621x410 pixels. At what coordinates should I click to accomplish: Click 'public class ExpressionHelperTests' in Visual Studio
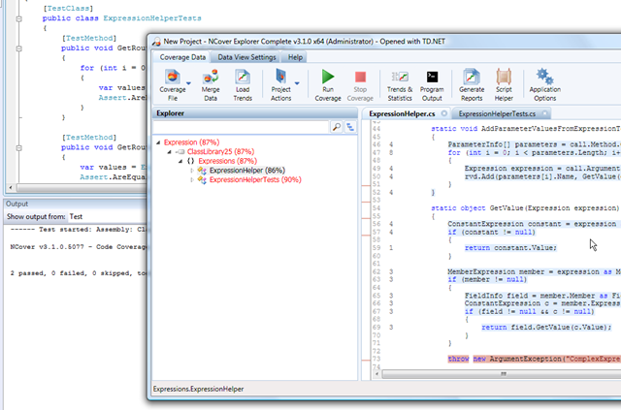tap(121, 18)
